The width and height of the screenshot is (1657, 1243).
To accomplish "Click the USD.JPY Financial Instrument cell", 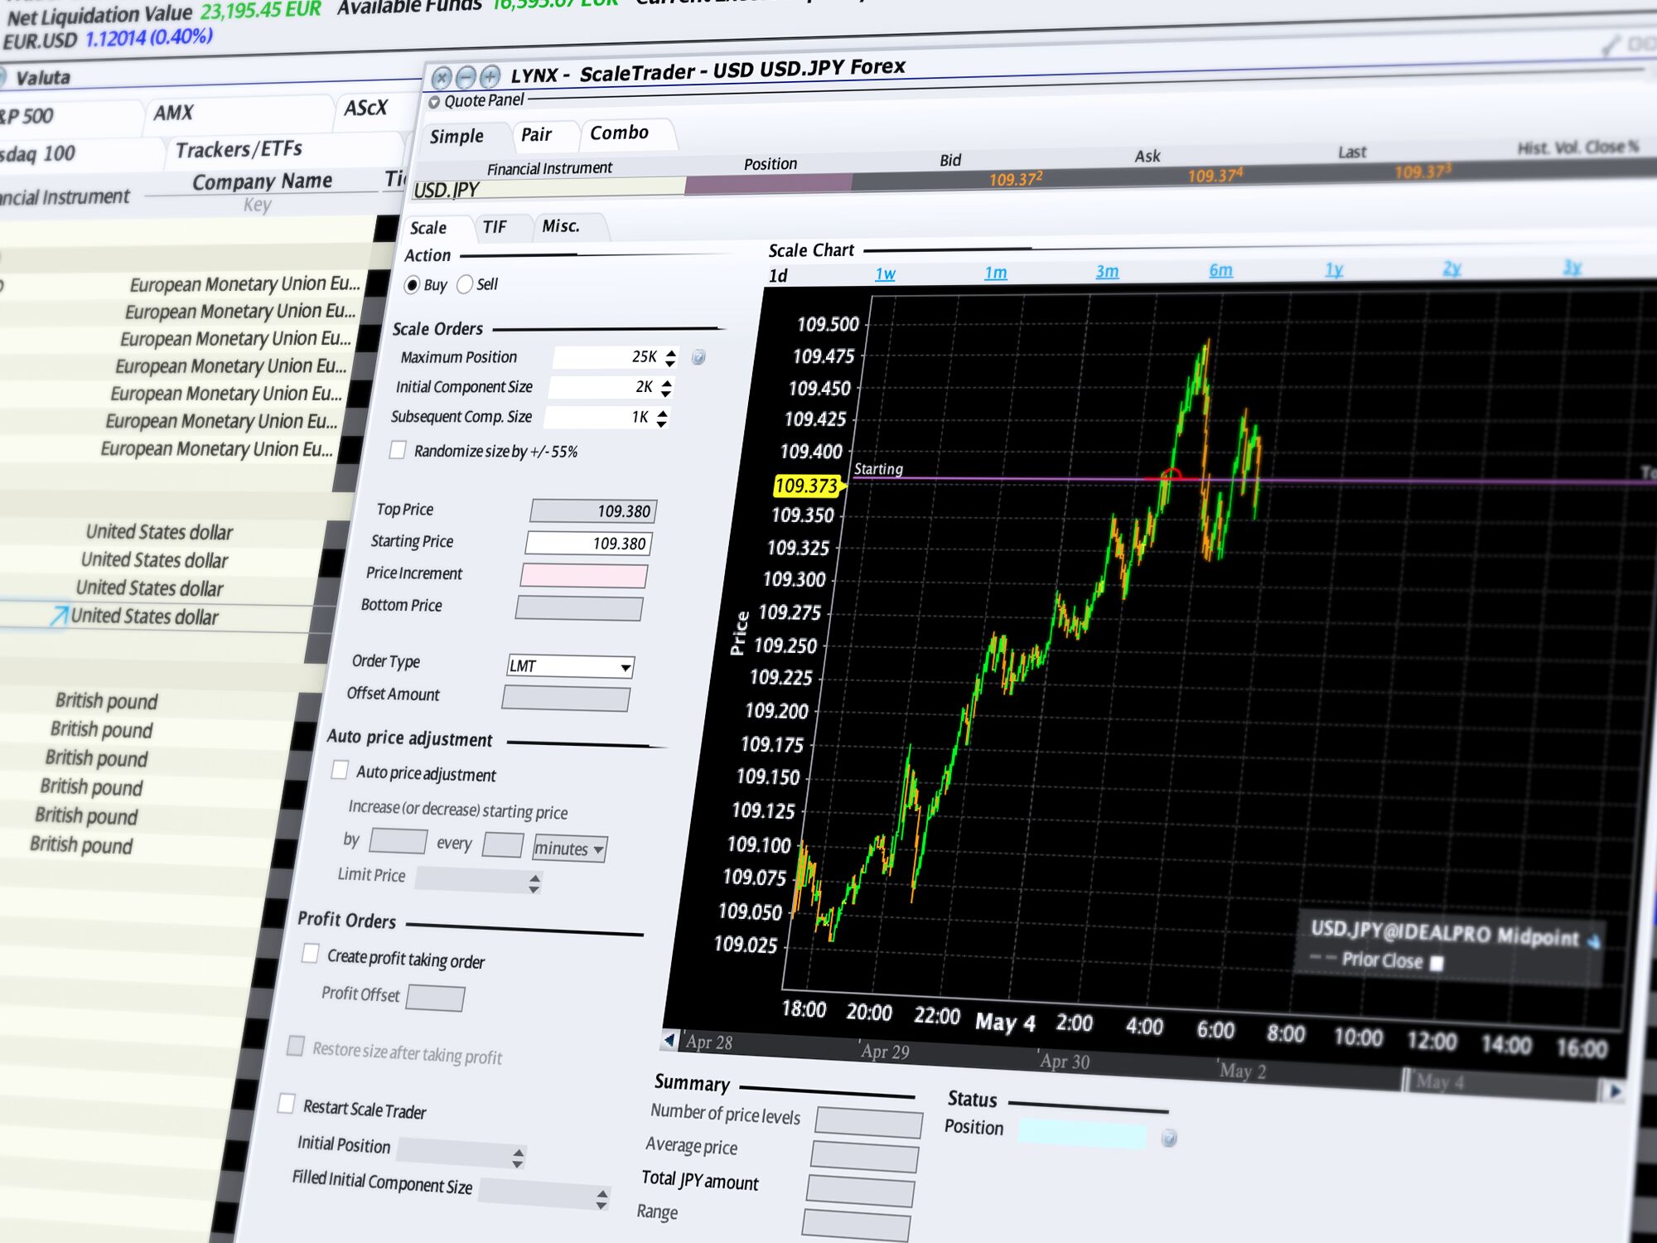I will tap(548, 188).
